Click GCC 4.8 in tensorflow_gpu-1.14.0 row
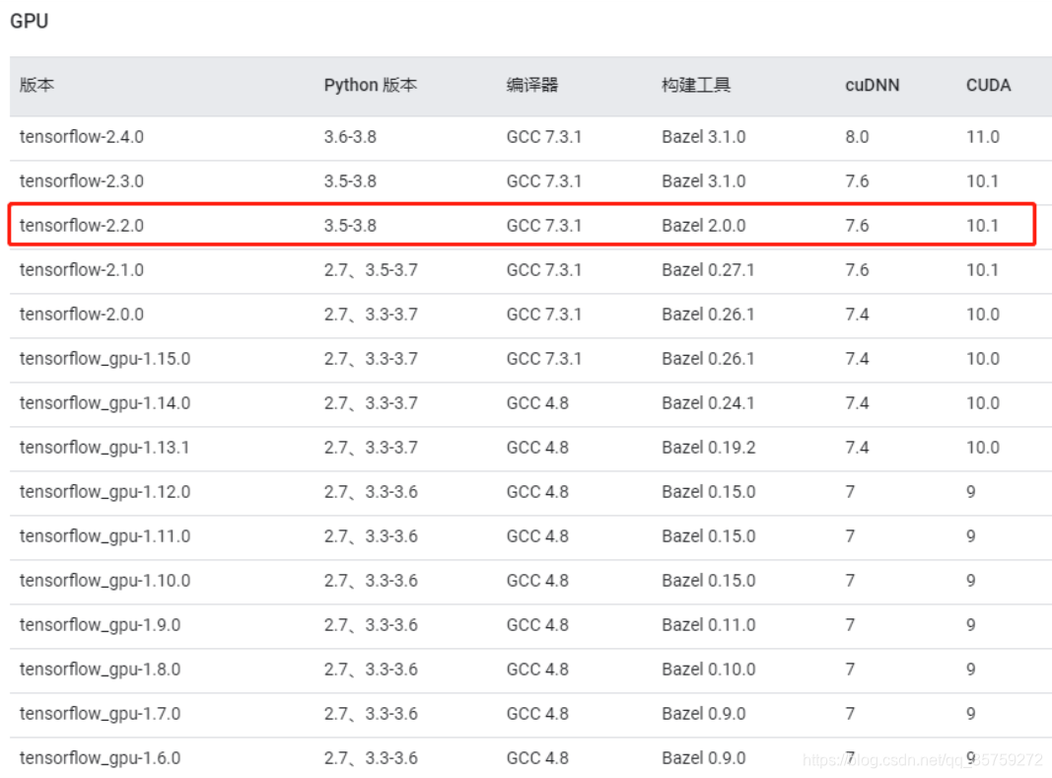Viewport: 1052px width, 778px height. tap(537, 402)
